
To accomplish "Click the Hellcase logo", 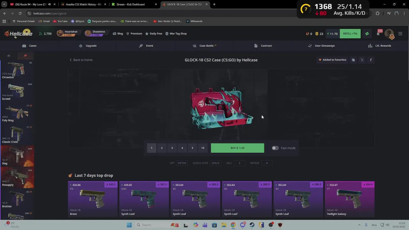I will tap(18, 34).
